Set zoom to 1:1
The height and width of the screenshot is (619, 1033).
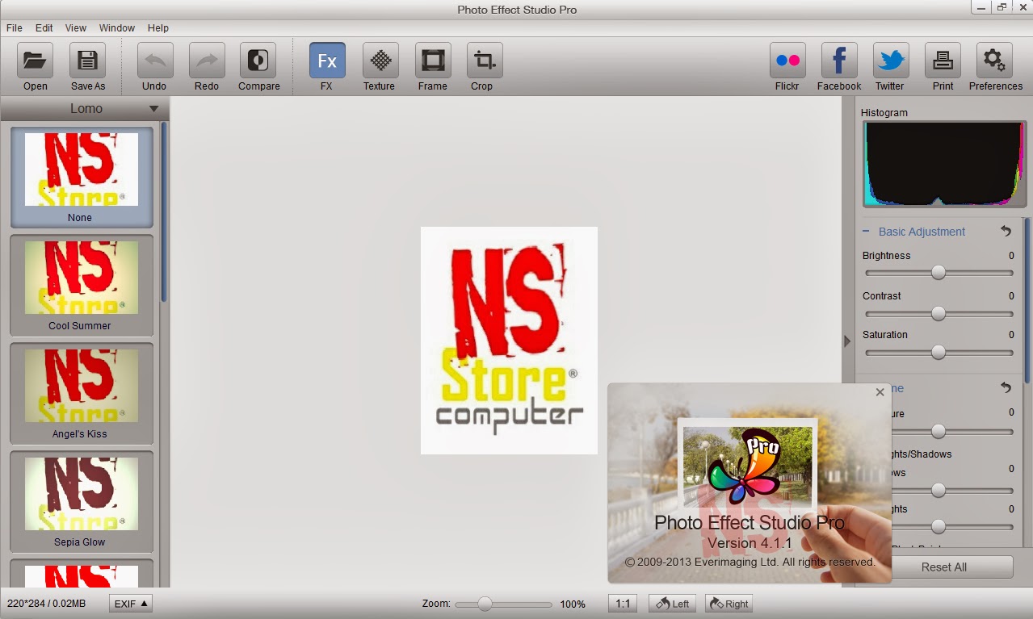623,604
